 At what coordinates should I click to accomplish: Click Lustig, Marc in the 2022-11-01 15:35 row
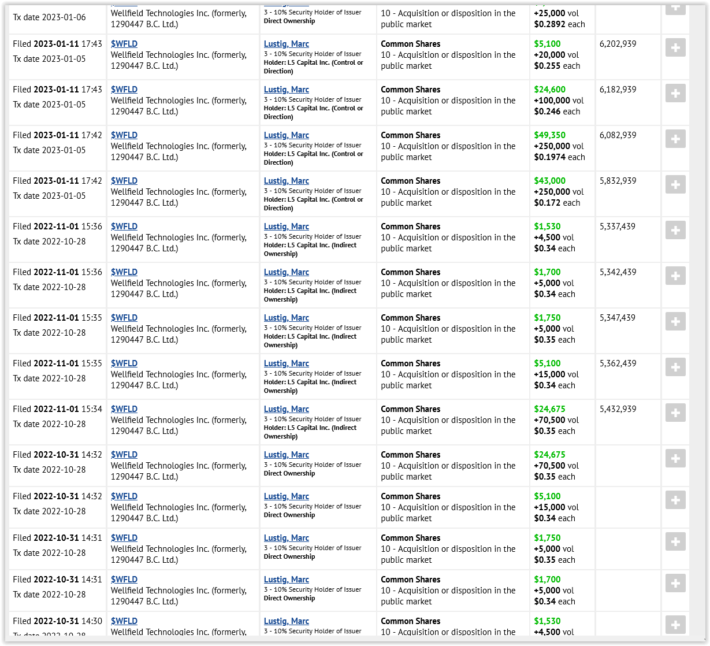click(286, 318)
